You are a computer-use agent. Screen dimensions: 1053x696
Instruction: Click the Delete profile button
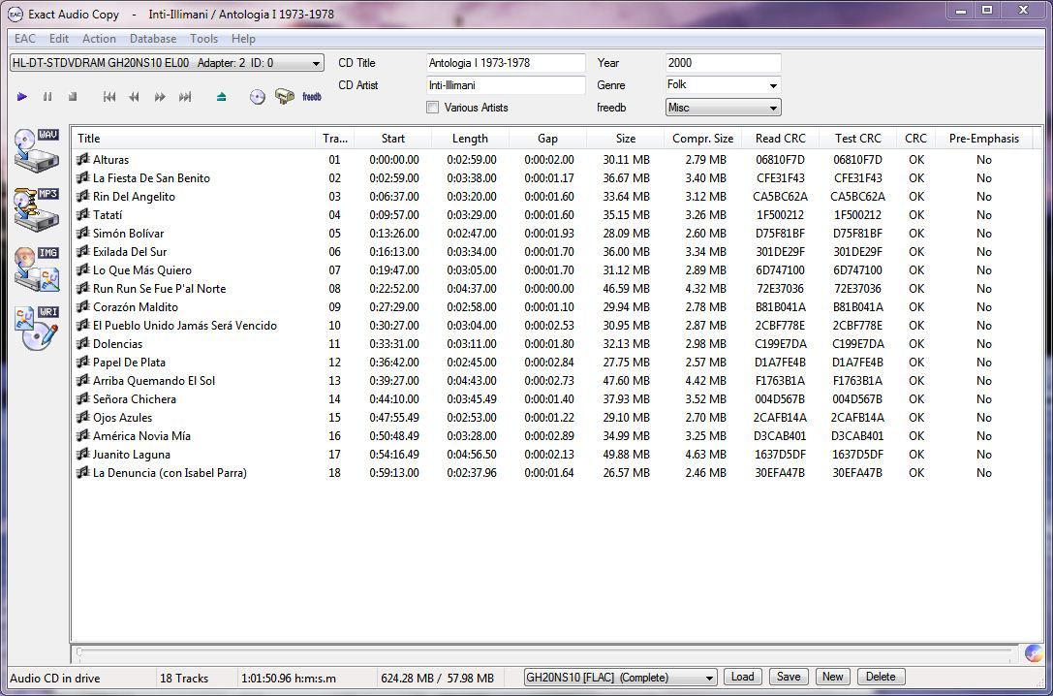(x=882, y=677)
